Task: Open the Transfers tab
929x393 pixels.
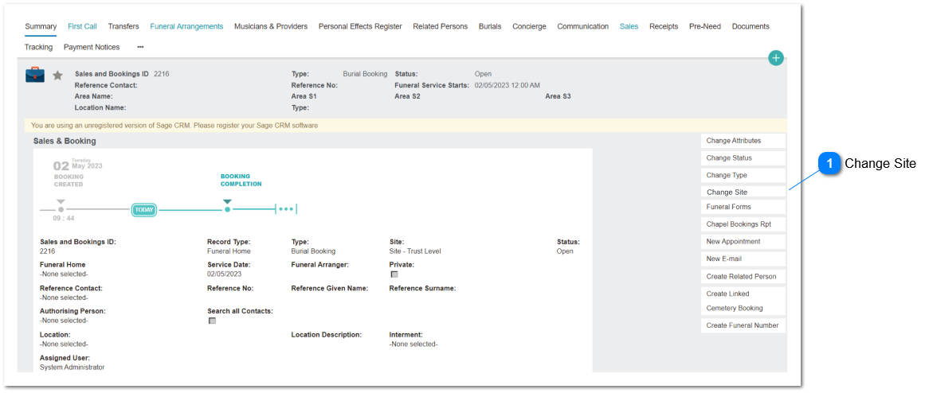Action: [x=123, y=26]
